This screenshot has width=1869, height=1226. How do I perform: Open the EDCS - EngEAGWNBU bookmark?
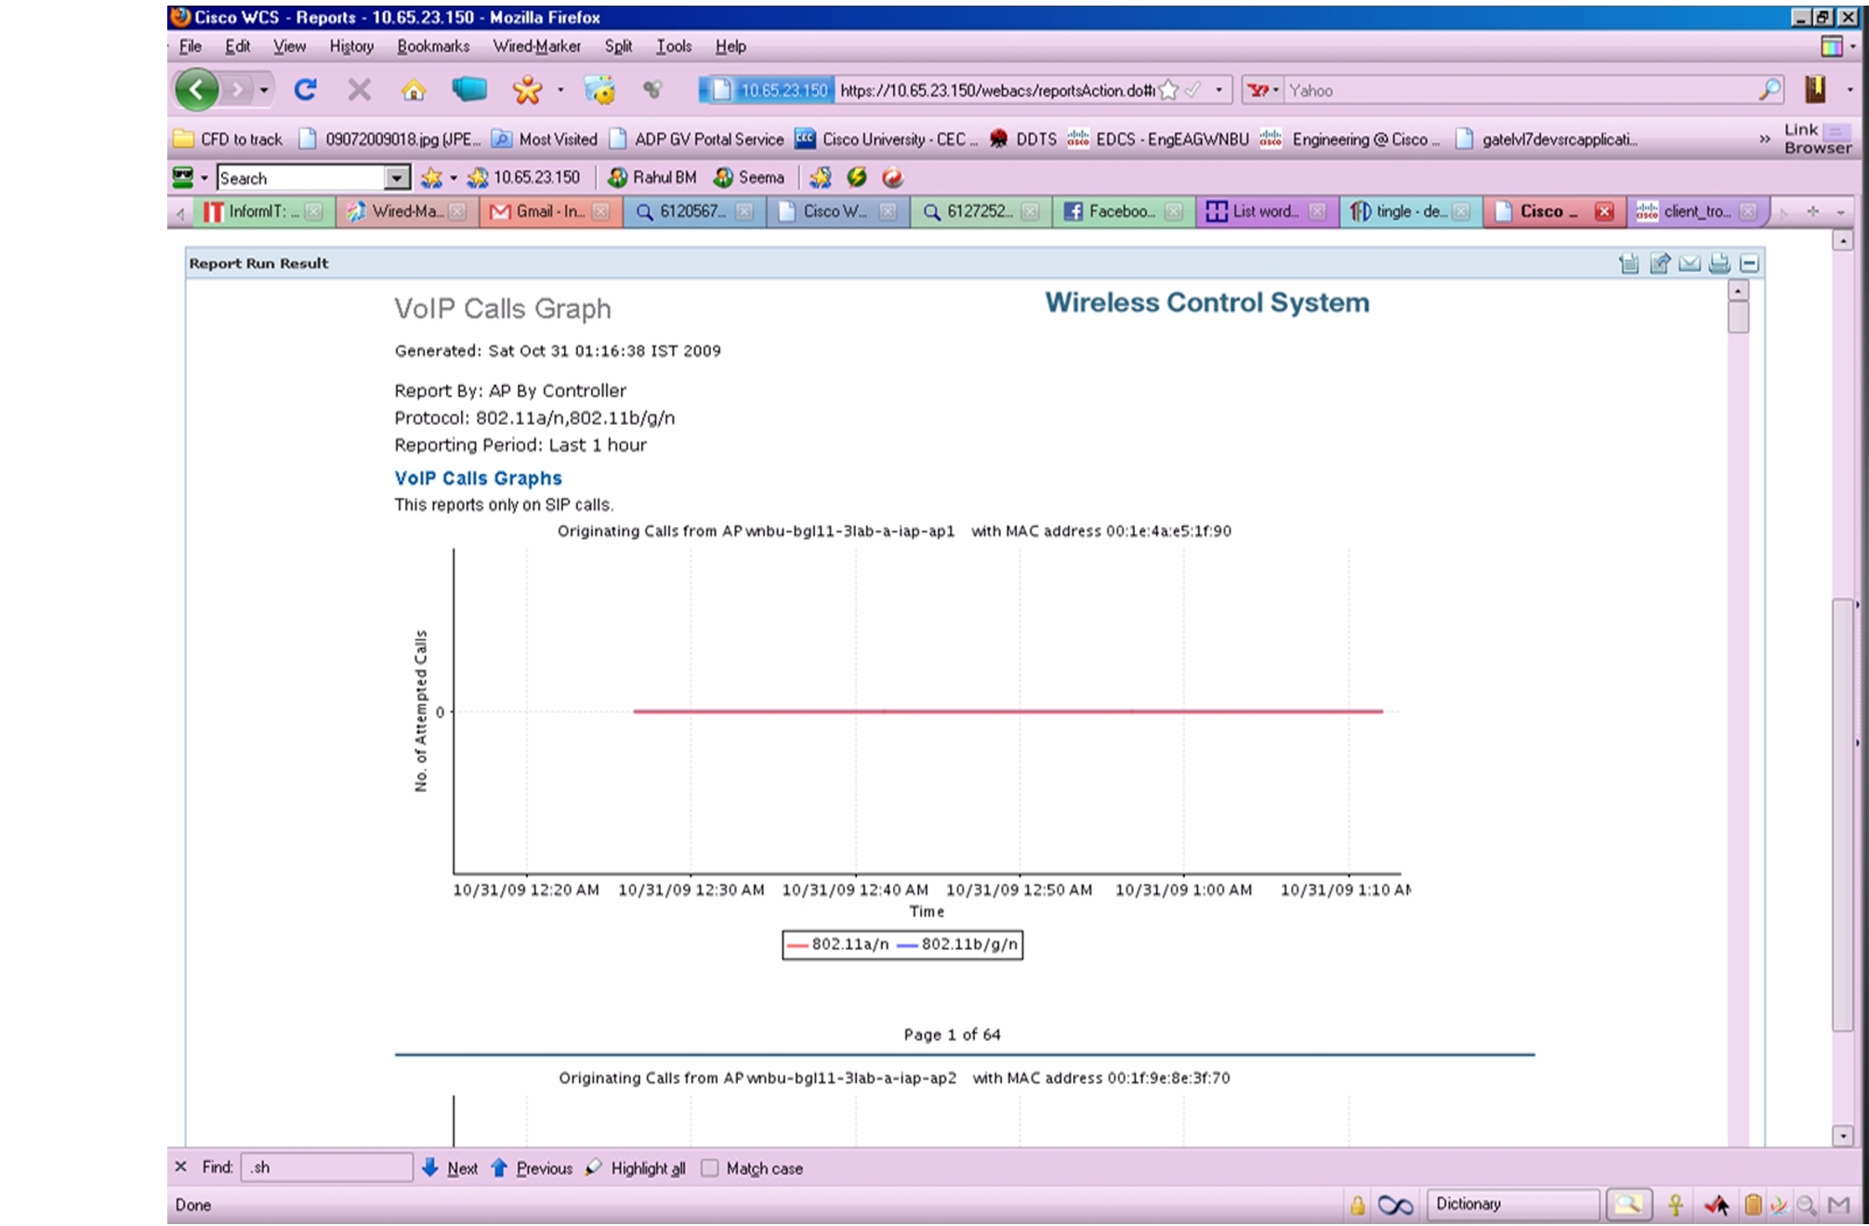coord(1158,138)
